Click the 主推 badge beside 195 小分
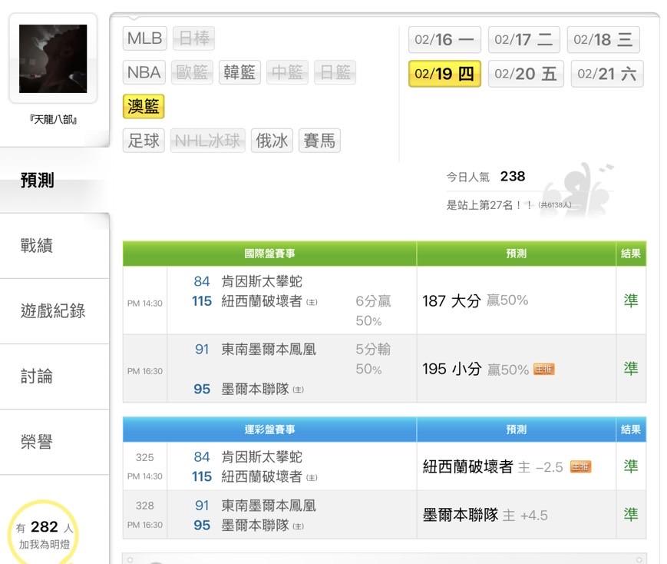The width and height of the screenshot is (667, 564). pos(544,370)
